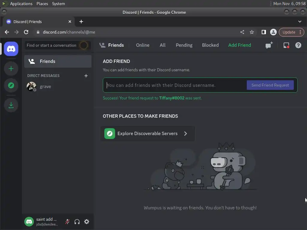Click the clock showing Mon Nov 6
The width and height of the screenshot is (307, 230).
[x=289, y=4]
